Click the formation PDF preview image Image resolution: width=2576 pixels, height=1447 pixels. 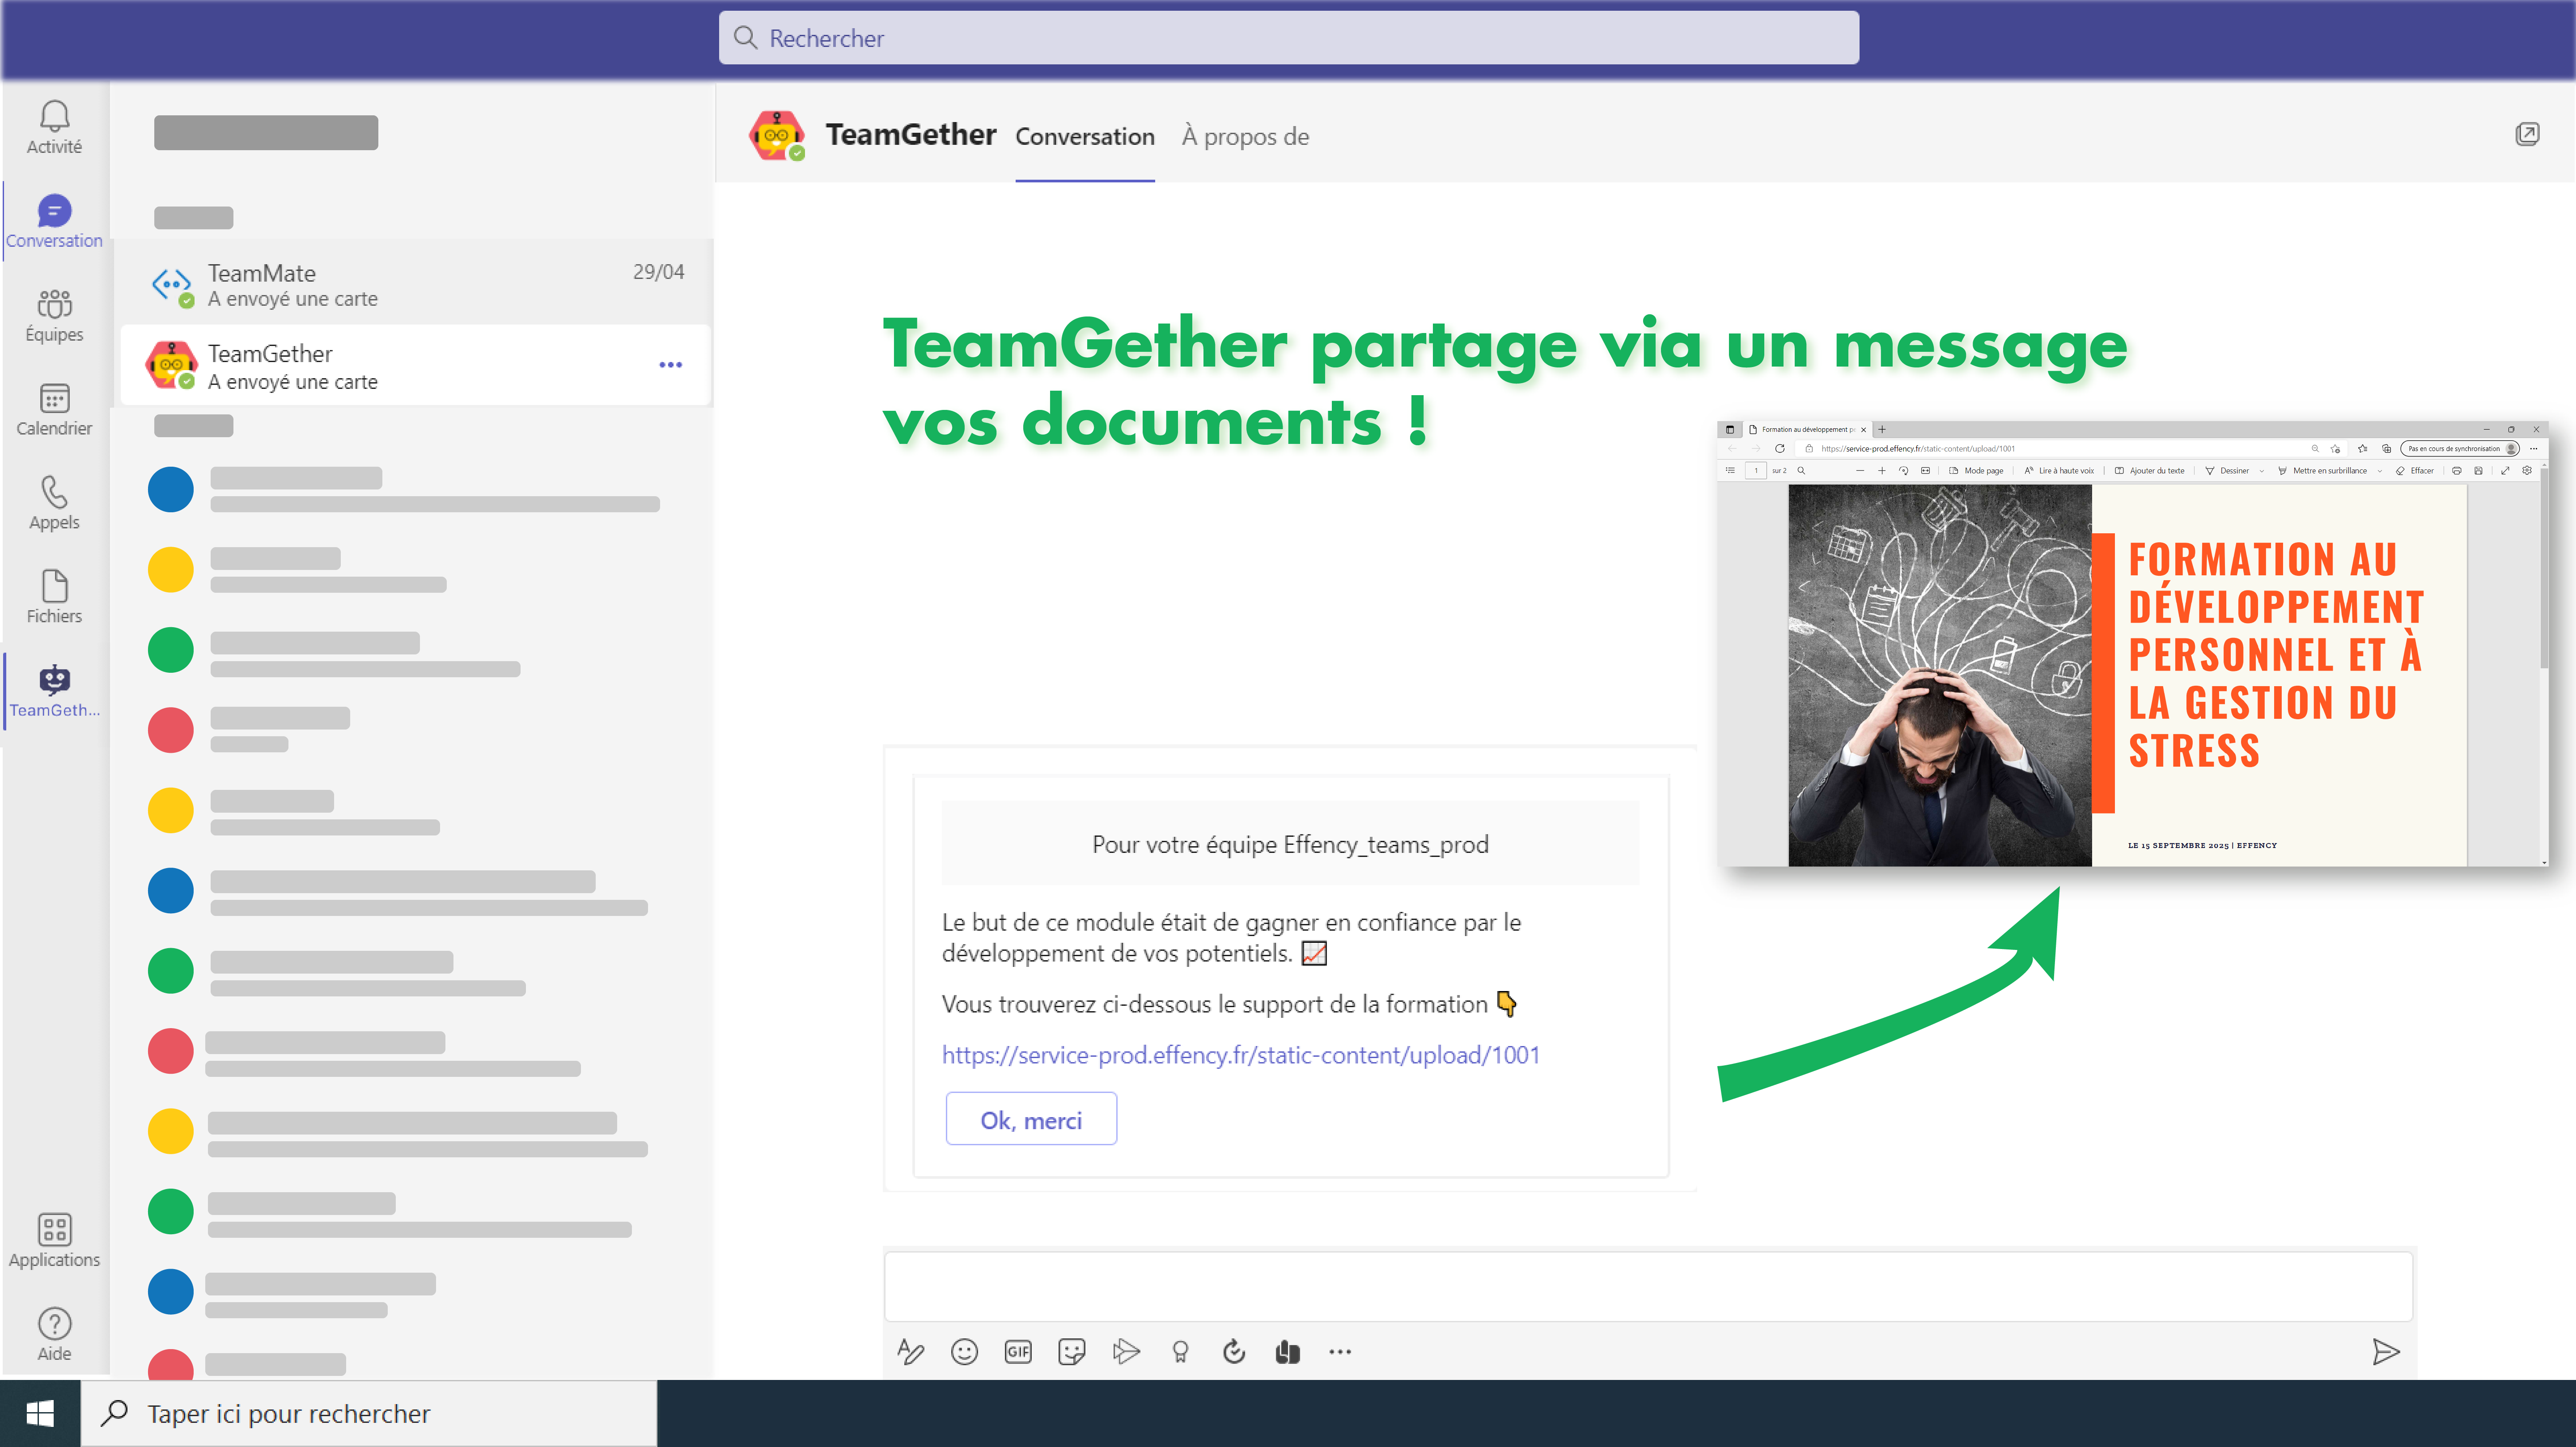(2127, 675)
